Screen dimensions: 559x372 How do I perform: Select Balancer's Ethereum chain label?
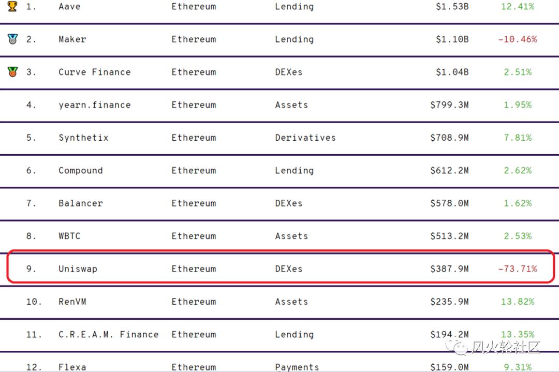point(194,203)
